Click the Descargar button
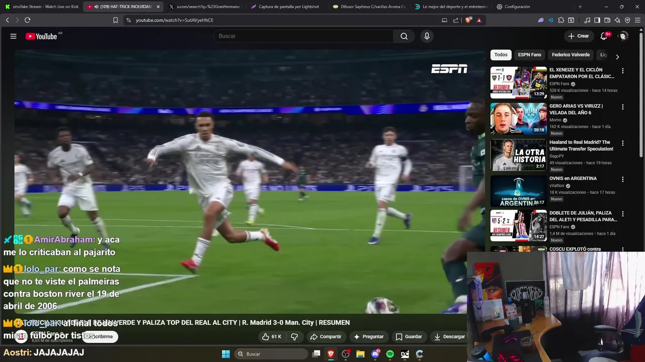 pyautogui.click(x=449, y=336)
